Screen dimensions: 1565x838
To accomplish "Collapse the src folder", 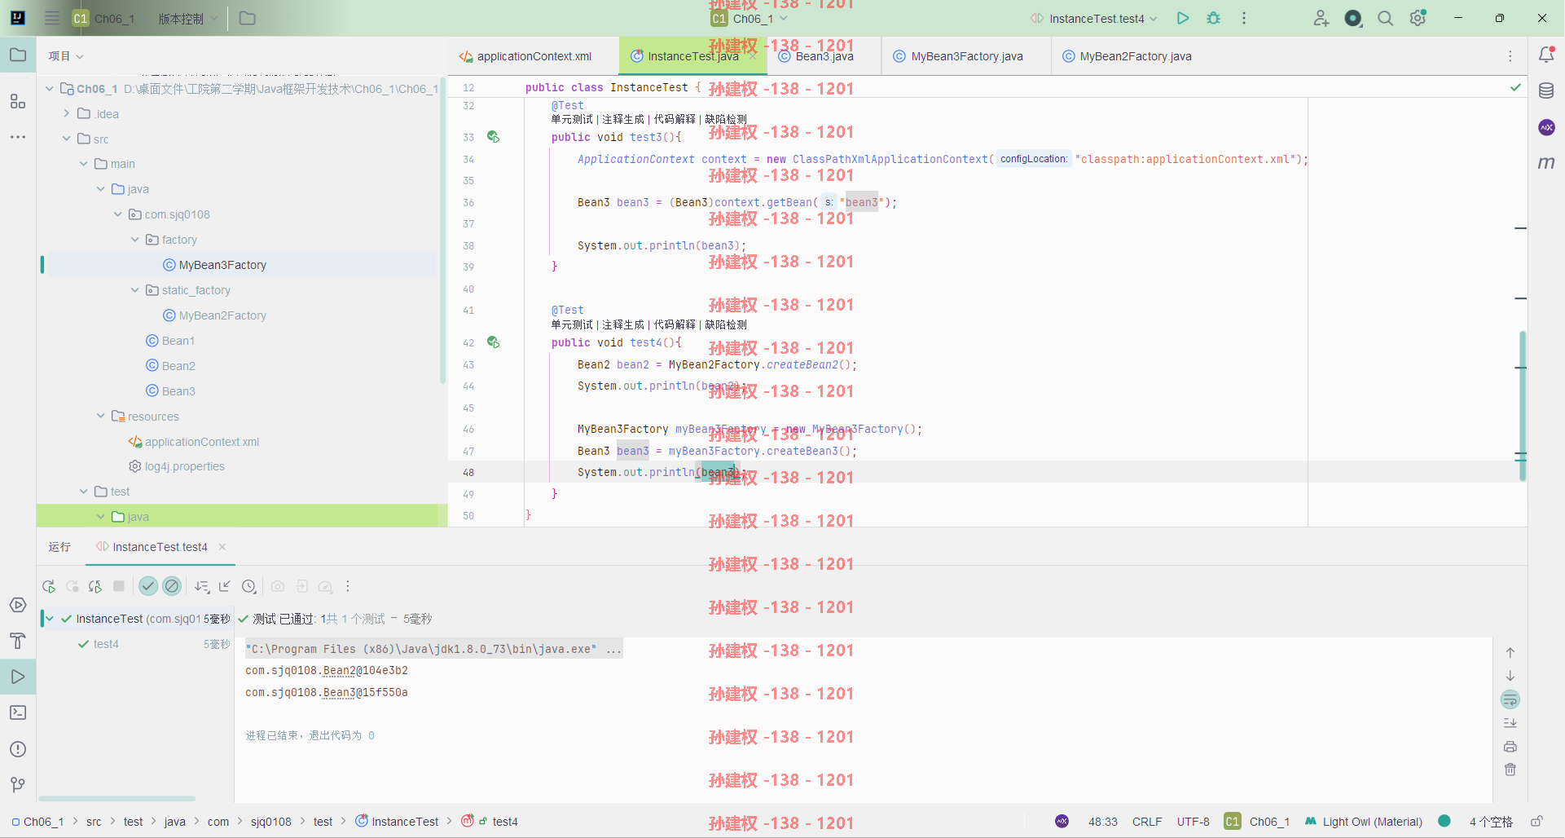I will tap(67, 139).
